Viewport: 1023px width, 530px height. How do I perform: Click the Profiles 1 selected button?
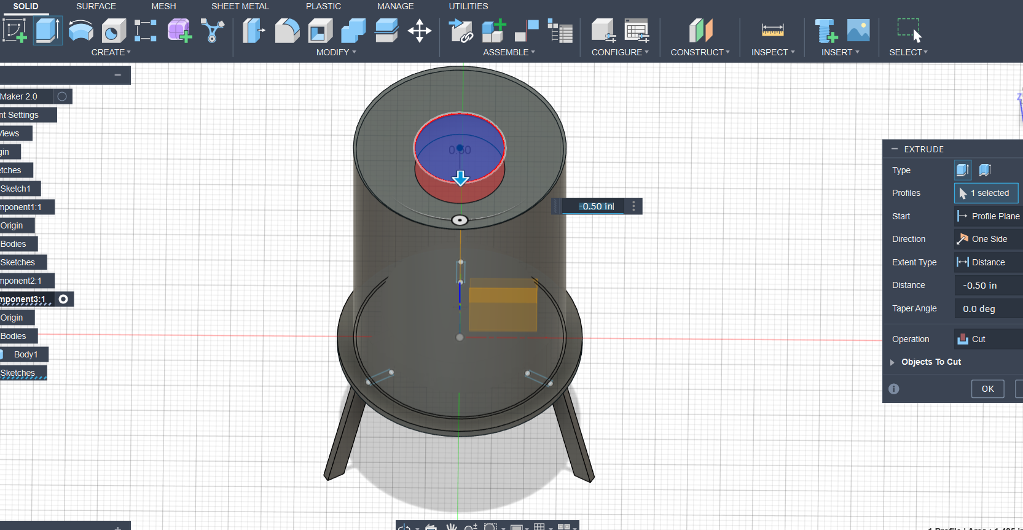[986, 193]
